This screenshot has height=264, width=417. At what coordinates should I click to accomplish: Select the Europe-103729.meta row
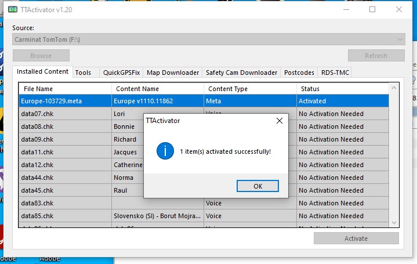point(65,101)
